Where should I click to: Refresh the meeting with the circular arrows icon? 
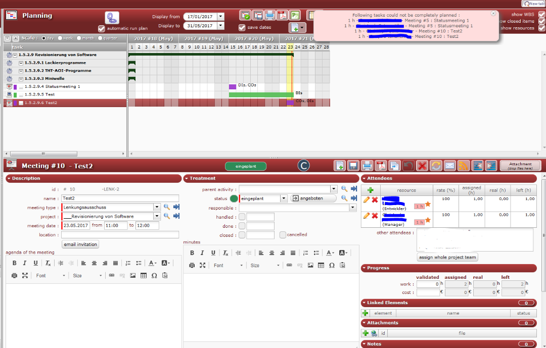(436, 166)
